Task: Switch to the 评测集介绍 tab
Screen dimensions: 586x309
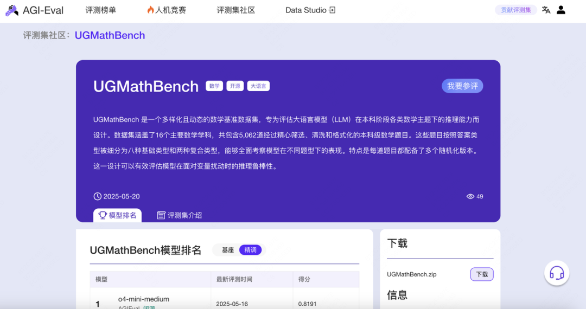Action: (180, 215)
